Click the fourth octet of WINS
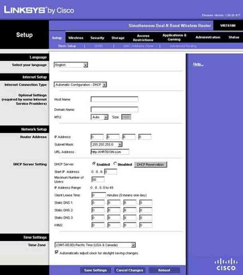The height and width of the screenshot is (275, 243). click(x=146, y=225)
